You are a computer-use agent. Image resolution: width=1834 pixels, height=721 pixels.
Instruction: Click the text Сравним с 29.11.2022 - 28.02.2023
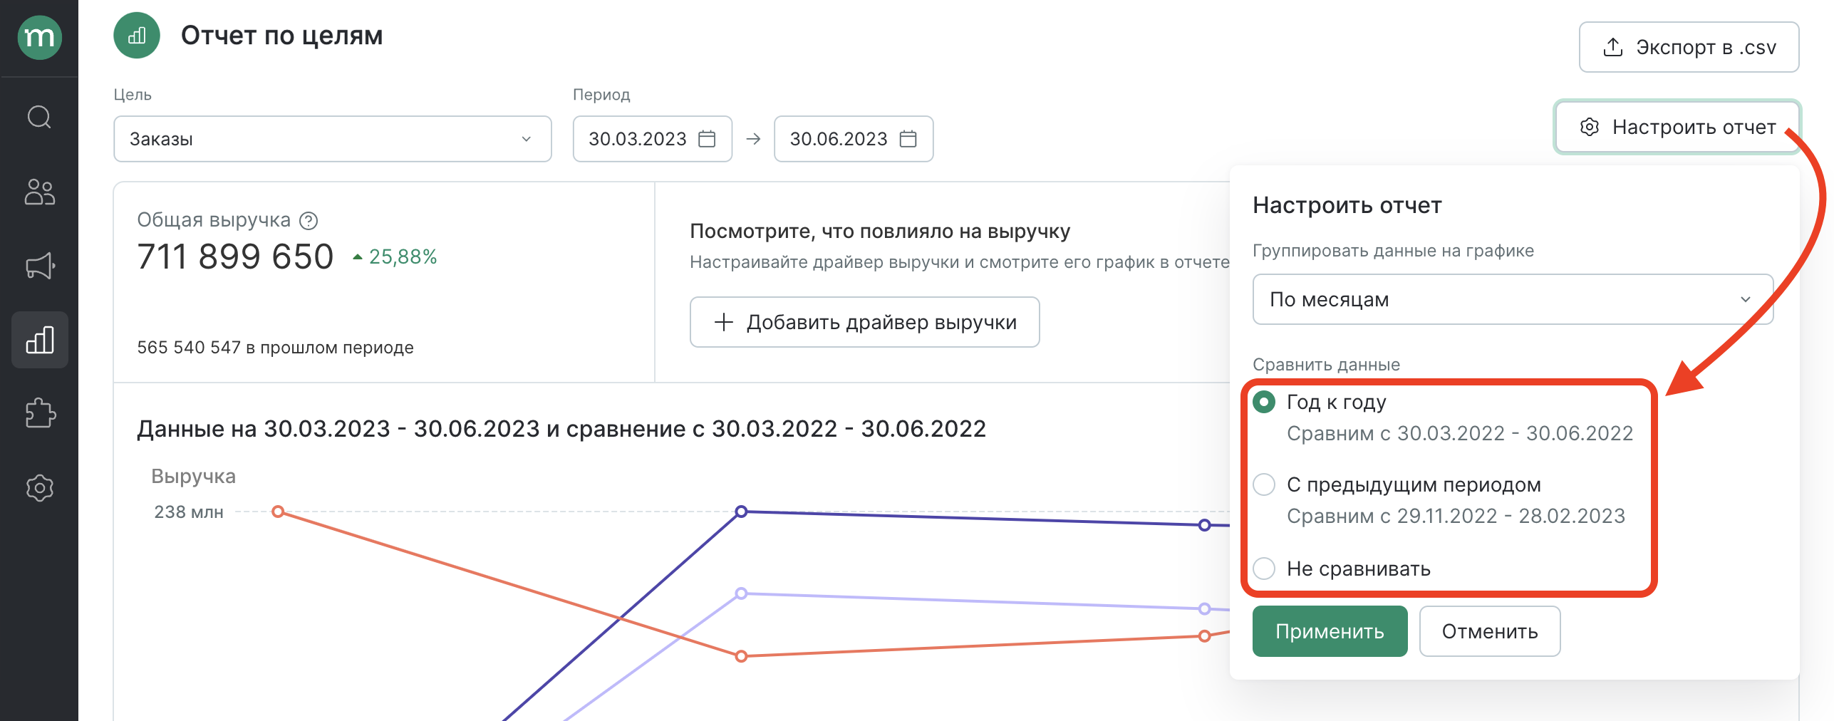point(1456,516)
